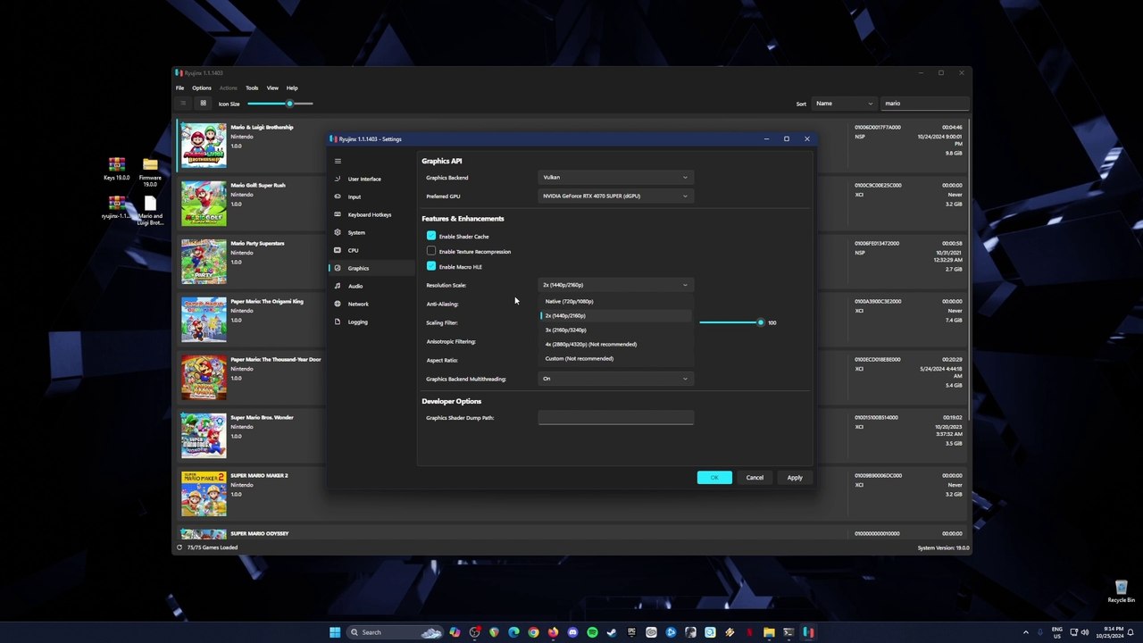The height and width of the screenshot is (643, 1143).
Task: Choose Custom (Not recommended) resolution option
Action: point(616,358)
